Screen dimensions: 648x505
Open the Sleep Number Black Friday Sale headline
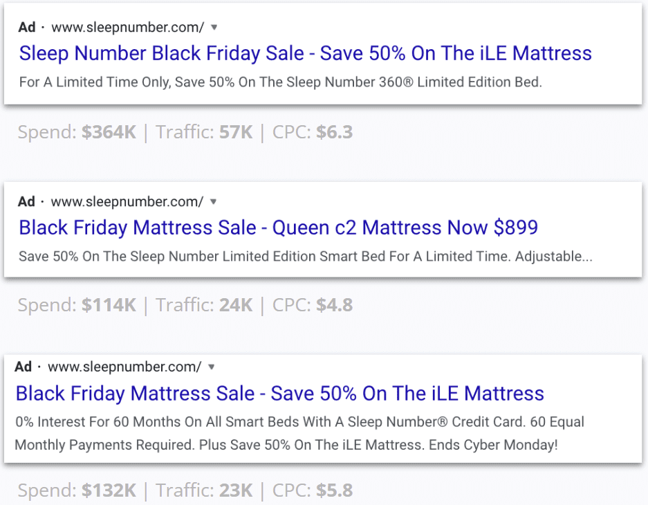[305, 53]
